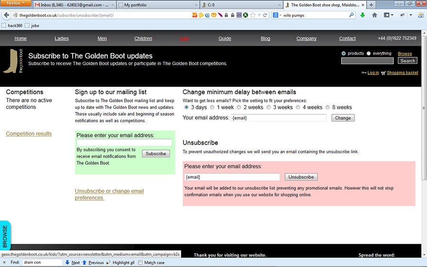Click The Golden Boot logo
427x267 pixels.
(13, 61)
